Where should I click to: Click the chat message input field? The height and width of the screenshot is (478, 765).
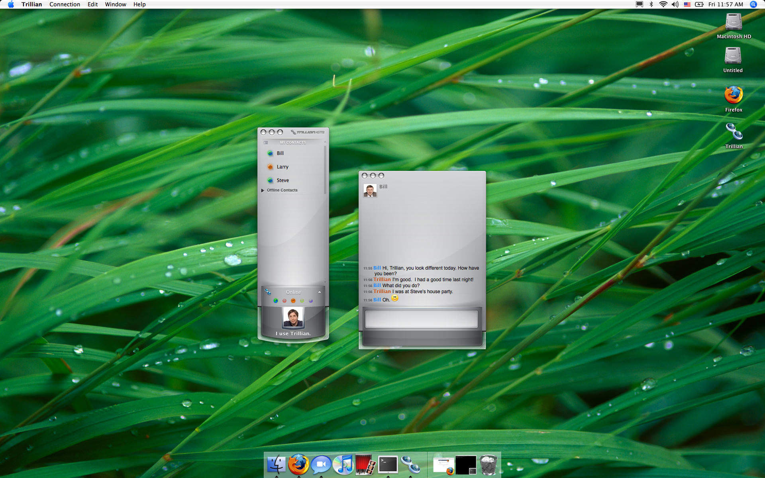421,319
